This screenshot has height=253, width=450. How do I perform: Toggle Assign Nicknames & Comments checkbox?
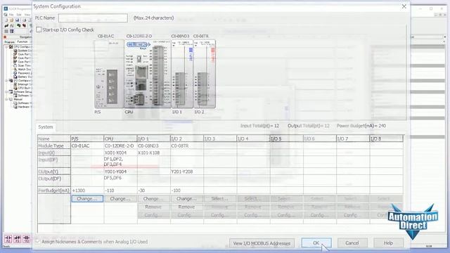point(37,242)
